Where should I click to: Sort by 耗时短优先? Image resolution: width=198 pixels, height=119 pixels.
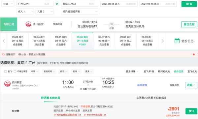click(164, 72)
